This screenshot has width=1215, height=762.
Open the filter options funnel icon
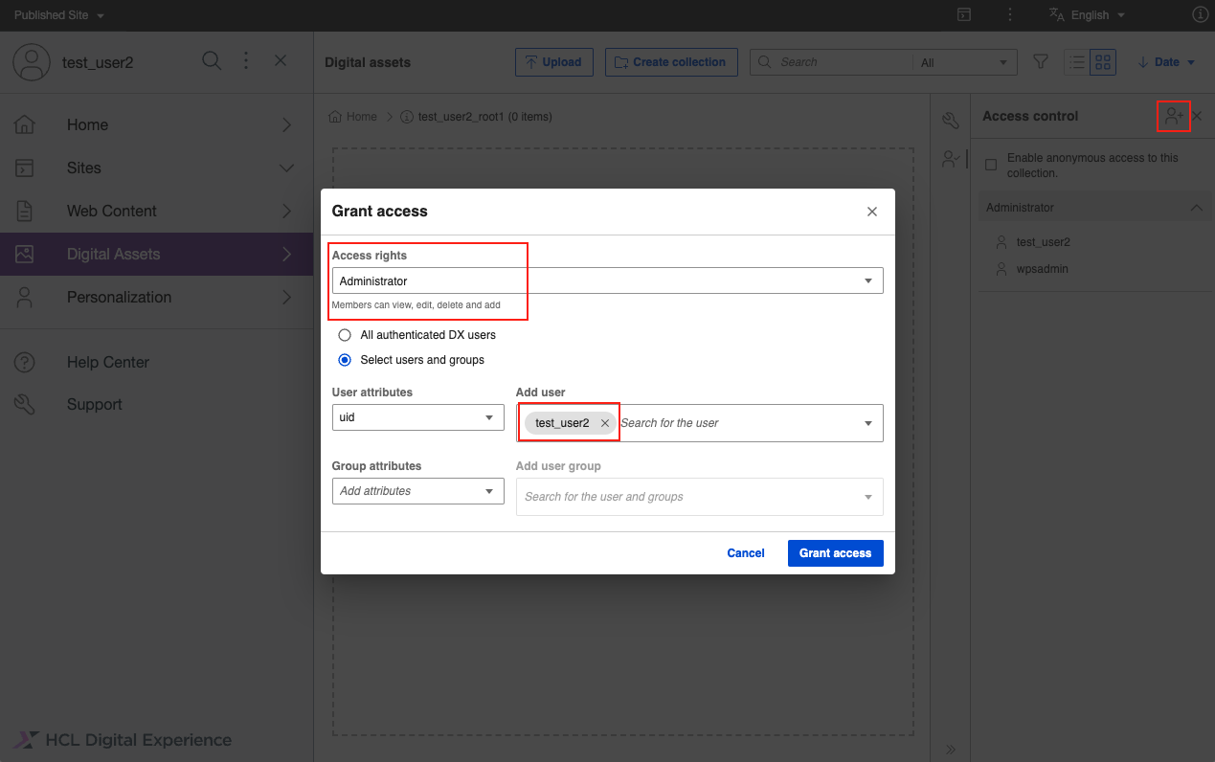(x=1041, y=61)
